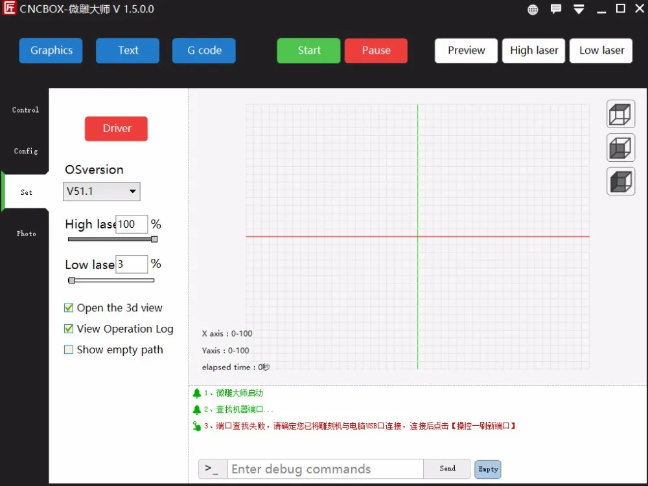Disable Open the 3d view checkbox
The height and width of the screenshot is (486, 648).
pos(69,308)
